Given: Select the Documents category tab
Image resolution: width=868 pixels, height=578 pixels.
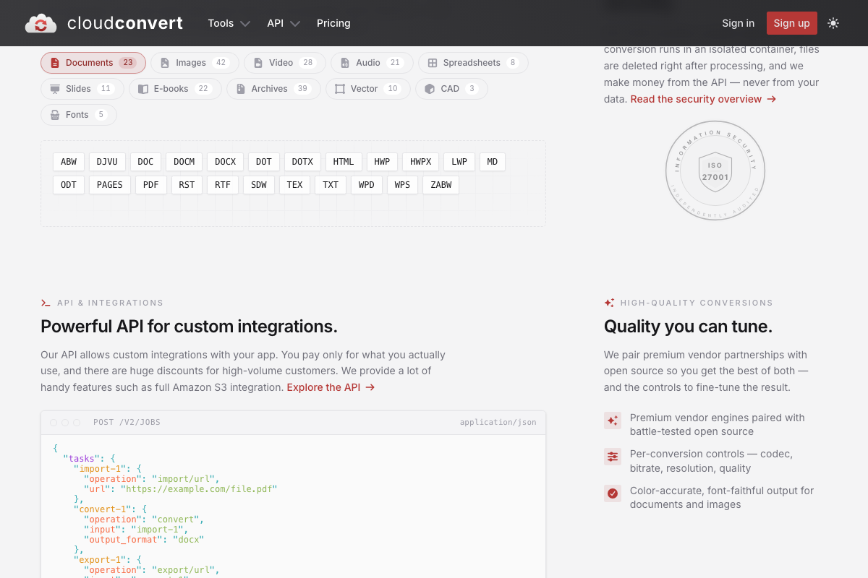Looking at the screenshot, I should click(x=93, y=63).
